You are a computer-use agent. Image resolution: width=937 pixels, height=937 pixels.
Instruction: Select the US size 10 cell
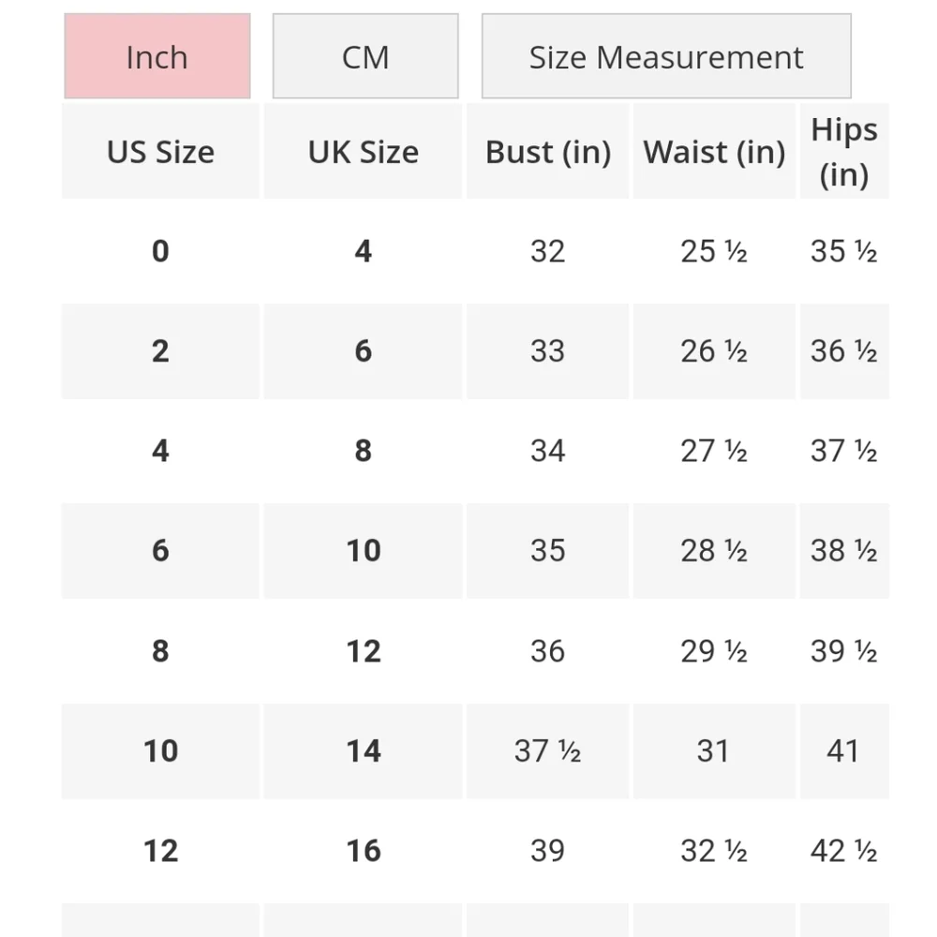click(x=160, y=751)
